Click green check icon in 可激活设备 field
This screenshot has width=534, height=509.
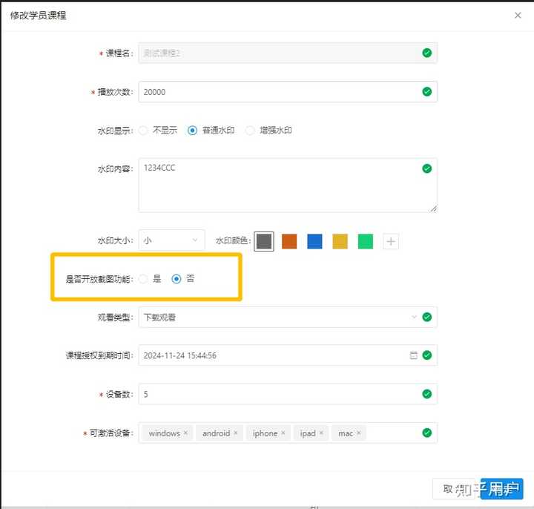[x=427, y=433]
